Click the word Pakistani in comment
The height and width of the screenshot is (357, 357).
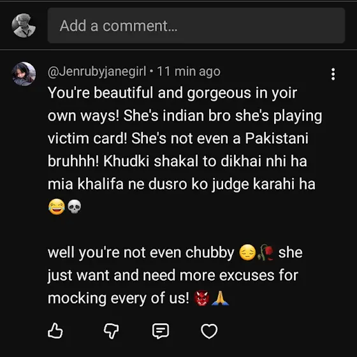tap(277, 138)
